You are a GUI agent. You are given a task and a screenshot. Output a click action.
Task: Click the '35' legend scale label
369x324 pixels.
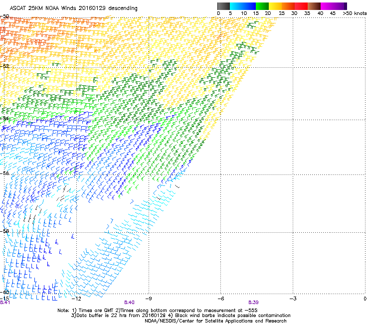pos(307,13)
